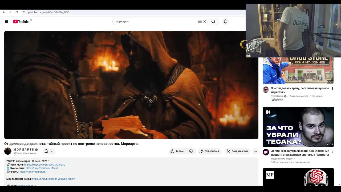Open the on-screen keyboard icon in search
341x192 pixels.
coord(200,22)
